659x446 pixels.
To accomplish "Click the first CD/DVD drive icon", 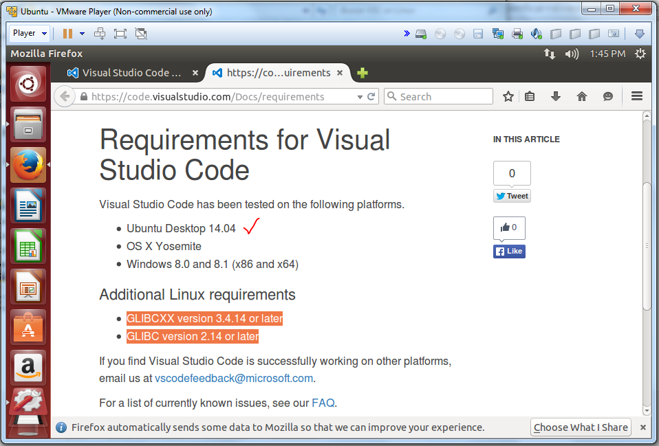I will click(440, 34).
